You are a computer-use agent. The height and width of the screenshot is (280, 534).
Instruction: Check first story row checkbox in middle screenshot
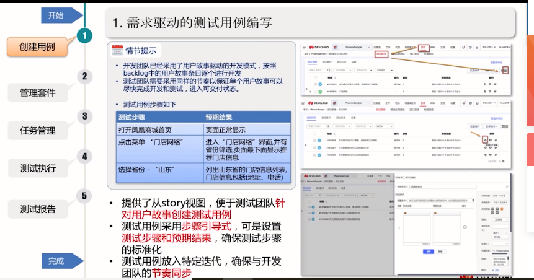point(314,140)
